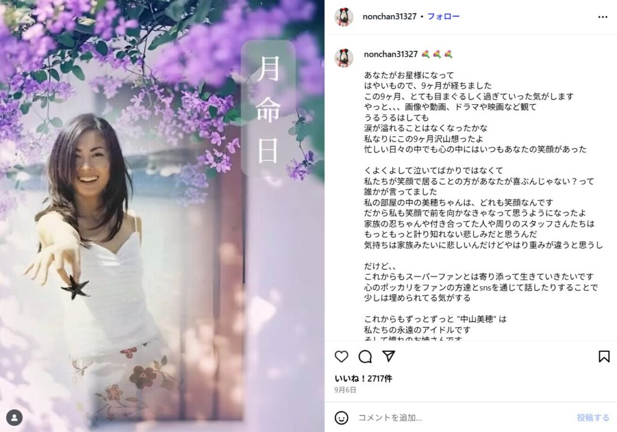Click the tagged people icon on the photo
This screenshot has width=617, height=432.
tap(14, 418)
